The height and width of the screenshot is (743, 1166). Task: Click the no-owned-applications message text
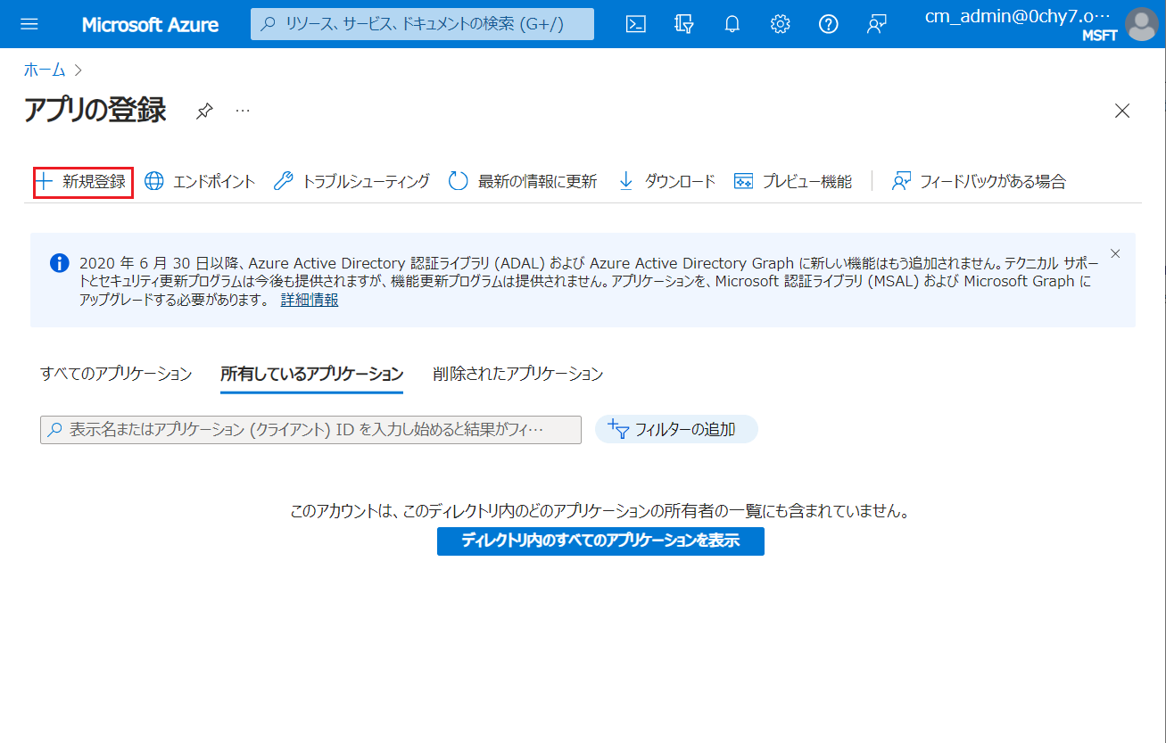tap(600, 512)
